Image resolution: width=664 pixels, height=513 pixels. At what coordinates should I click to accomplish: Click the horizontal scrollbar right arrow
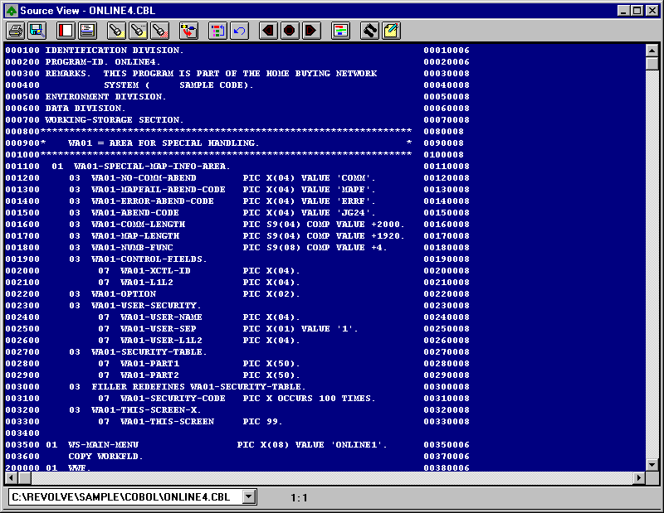[638, 477]
